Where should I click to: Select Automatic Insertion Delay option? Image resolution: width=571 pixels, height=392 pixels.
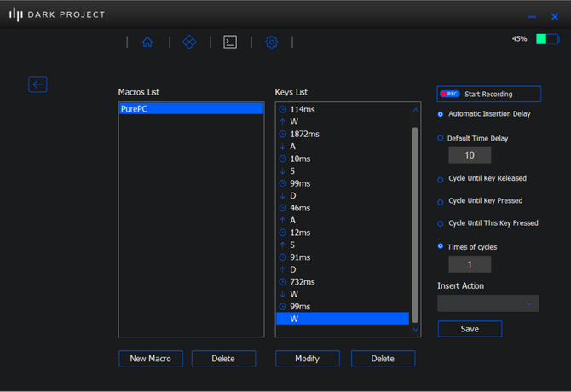click(441, 114)
